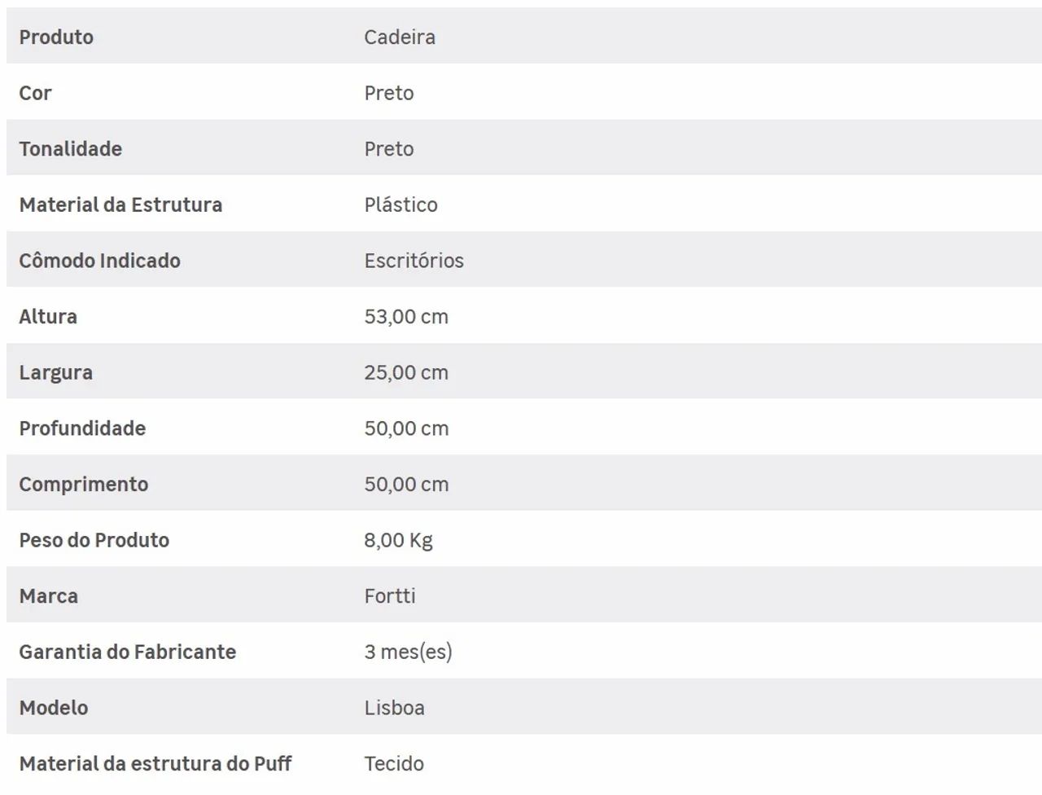Click the Material da estrutura do Puff label
Screen dimensions: 1042x795
(x=155, y=763)
